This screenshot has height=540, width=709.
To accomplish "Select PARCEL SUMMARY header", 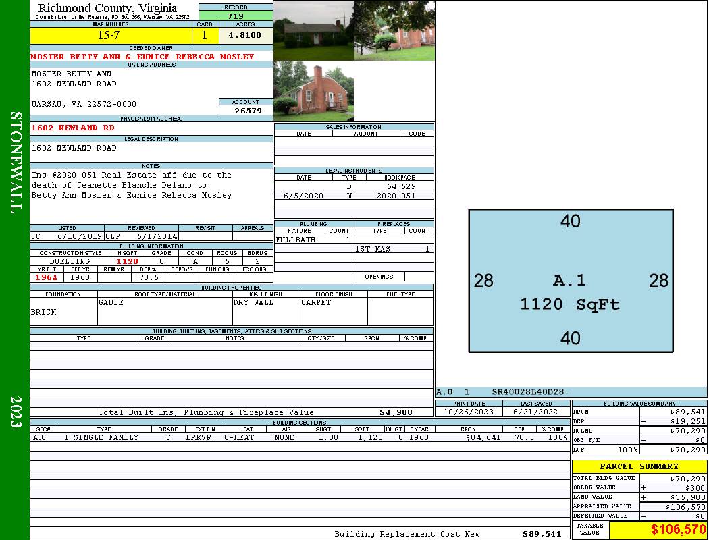I will point(639,466).
